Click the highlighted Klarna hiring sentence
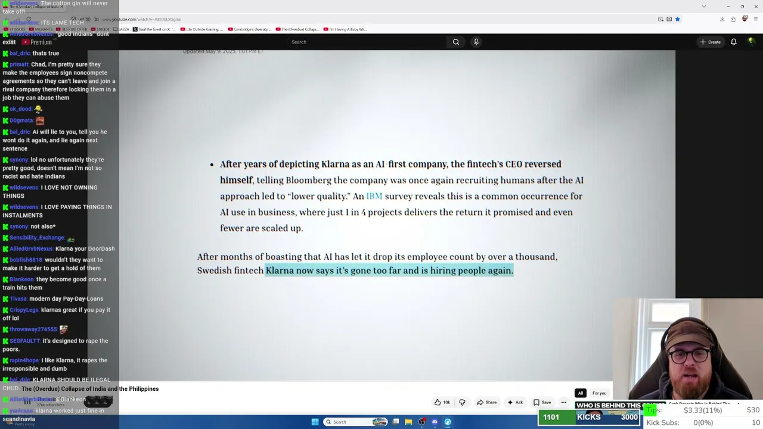Image resolution: width=763 pixels, height=429 pixels. click(x=389, y=271)
